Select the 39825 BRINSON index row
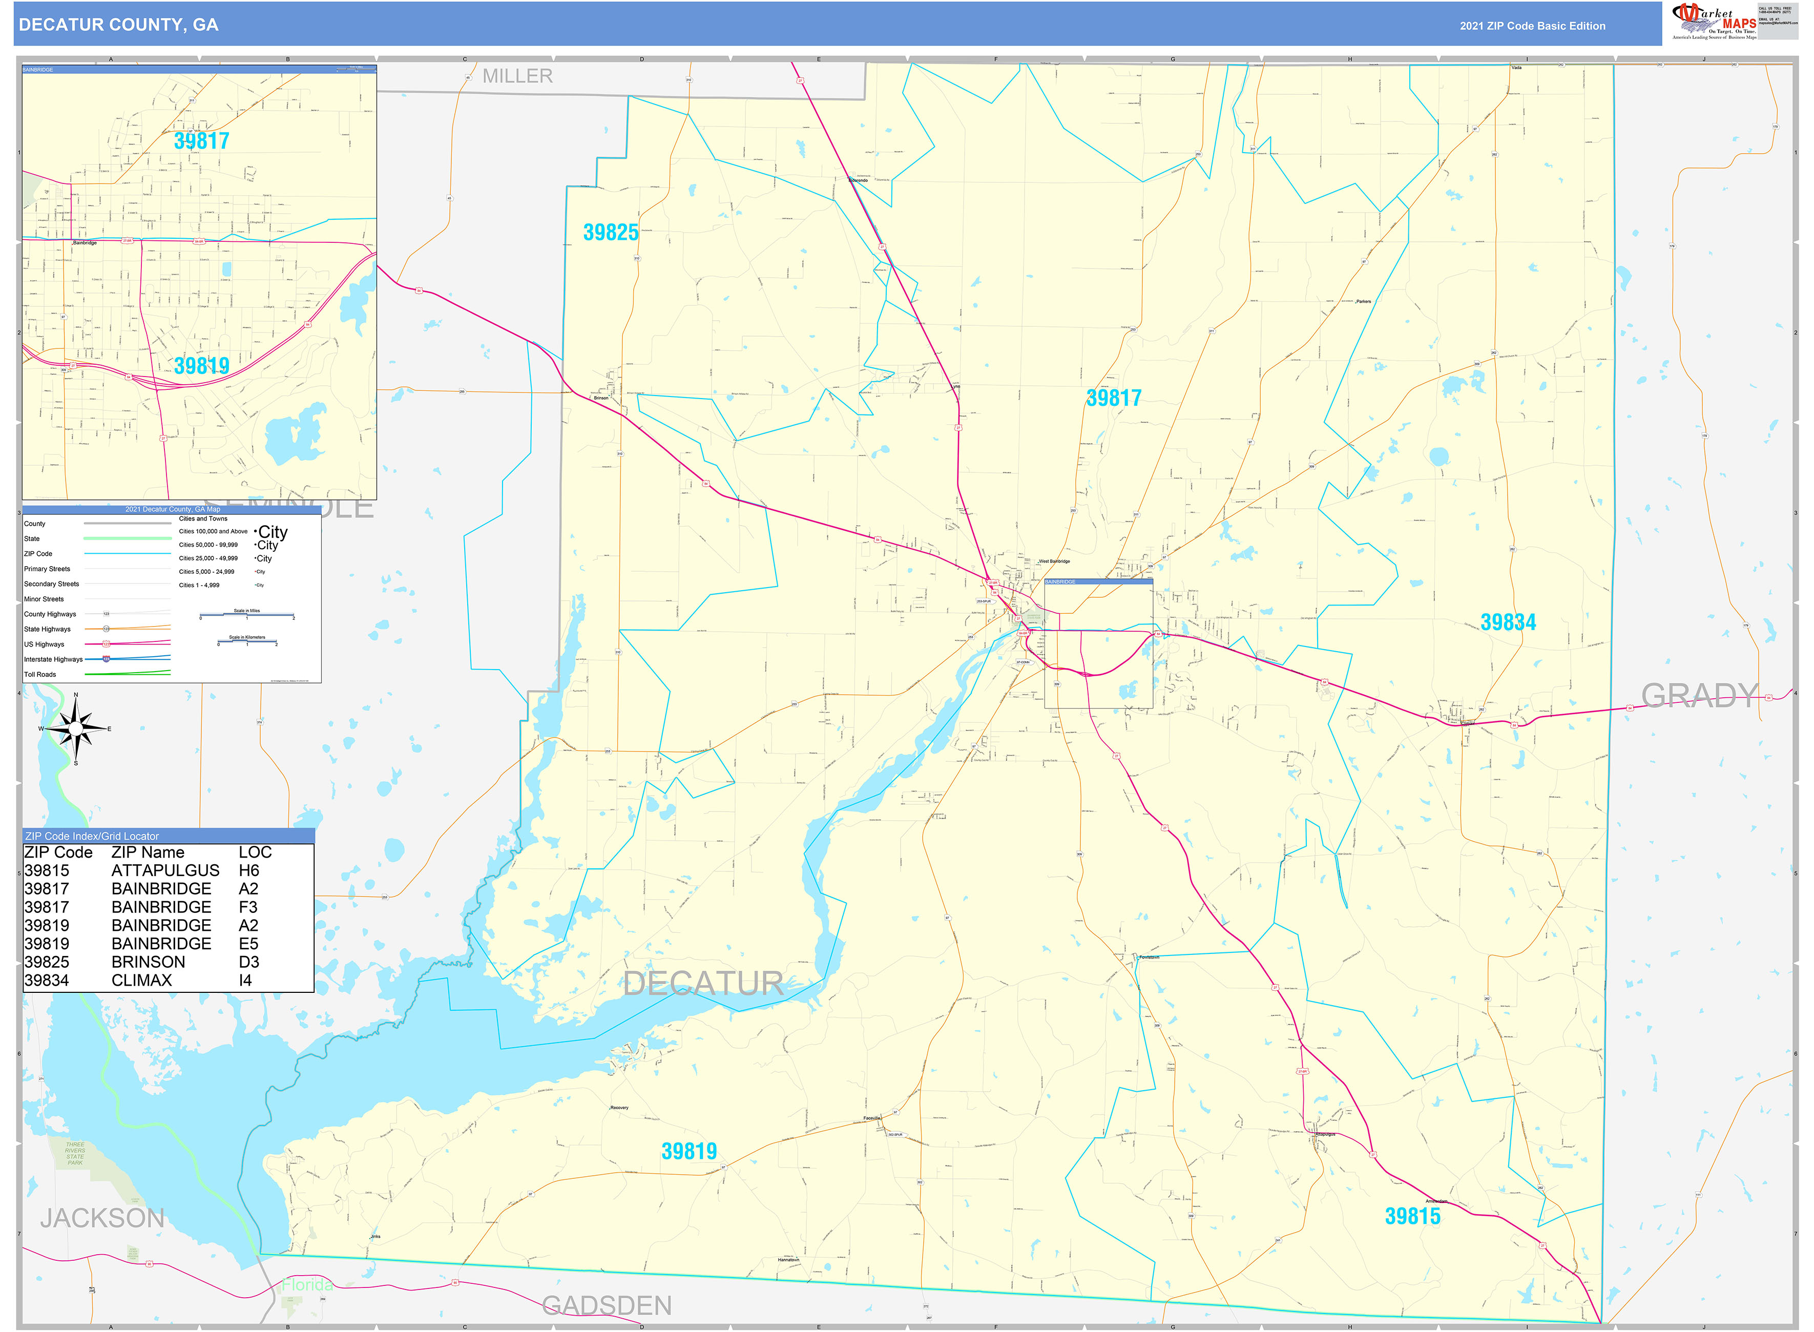Screen dimensions: 1814x1332 (168, 962)
